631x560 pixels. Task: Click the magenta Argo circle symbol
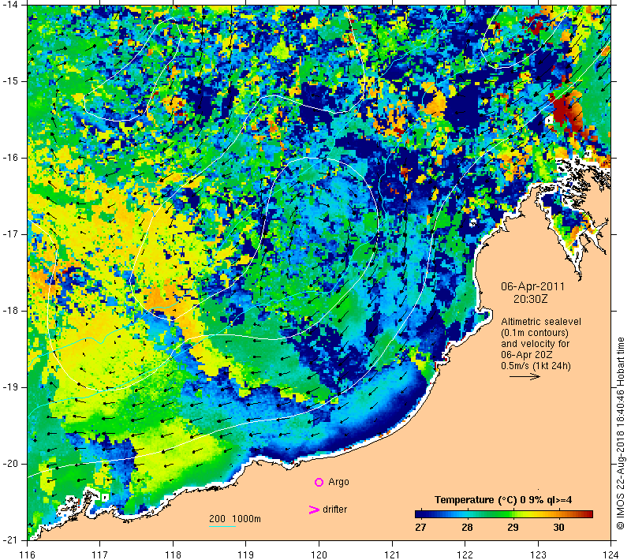pos(319,482)
